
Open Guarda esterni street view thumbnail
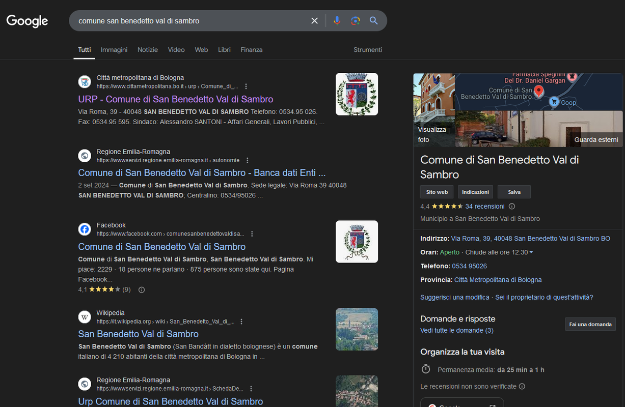(x=539, y=129)
